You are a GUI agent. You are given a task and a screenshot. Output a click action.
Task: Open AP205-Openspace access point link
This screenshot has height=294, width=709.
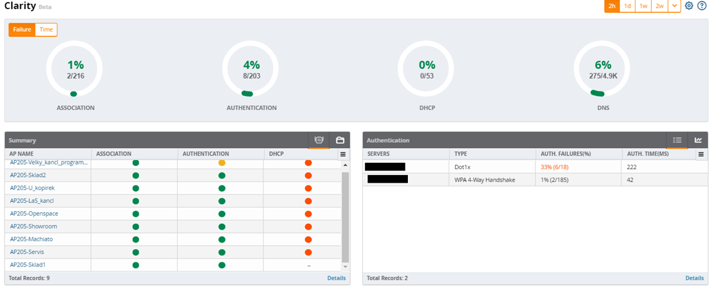tap(34, 214)
